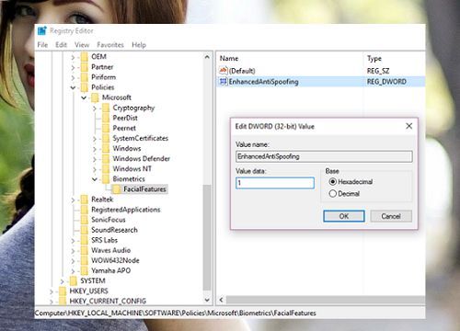This screenshot has height=331, width=460.
Task: Open the Help menu
Action: point(139,45)
